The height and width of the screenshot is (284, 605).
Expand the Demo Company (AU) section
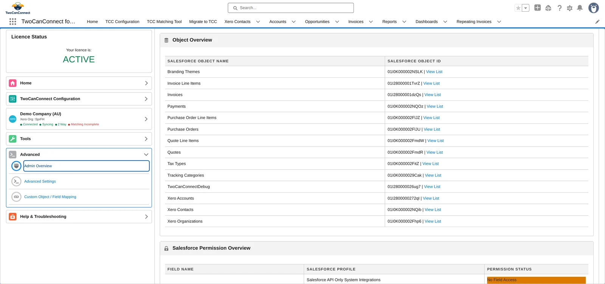coord(146,119)
